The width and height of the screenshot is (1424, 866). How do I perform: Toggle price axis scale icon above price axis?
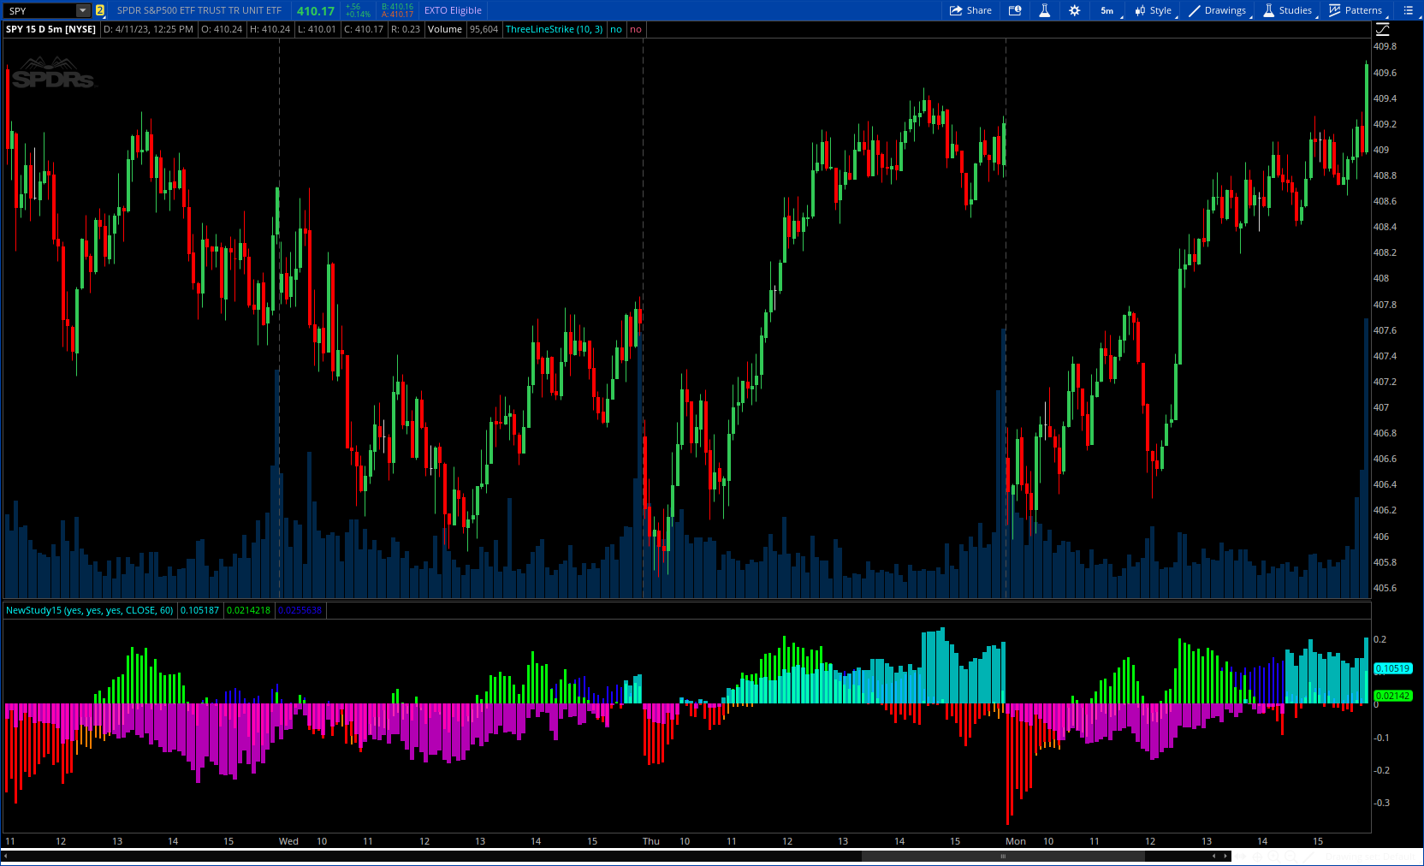[x=1382, y=29]
